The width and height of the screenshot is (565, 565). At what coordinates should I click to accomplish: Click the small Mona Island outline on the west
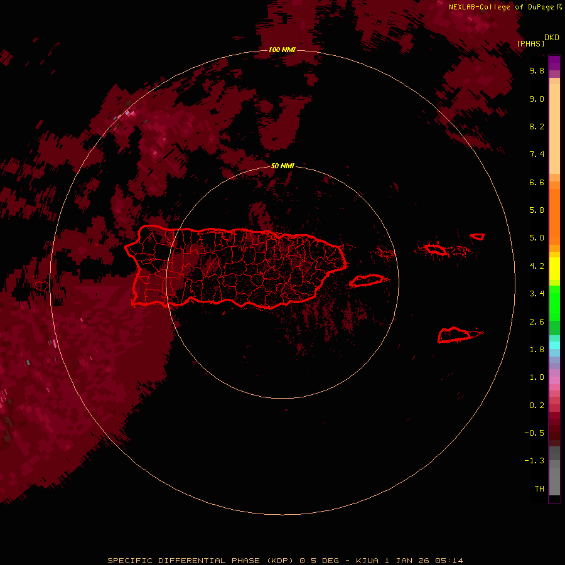[41, 286]
